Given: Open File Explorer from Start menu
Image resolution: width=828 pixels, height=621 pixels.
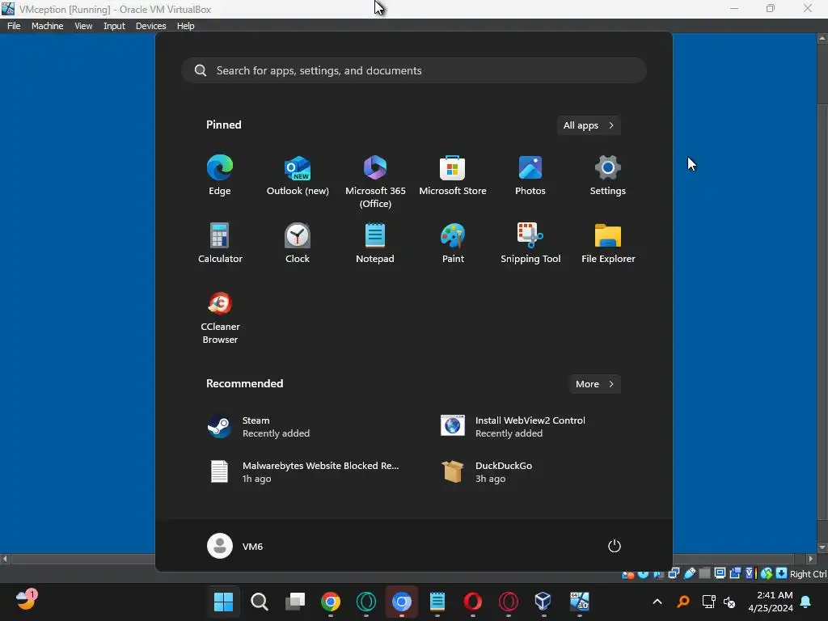Looking at the screenshot, I should 608,243.
